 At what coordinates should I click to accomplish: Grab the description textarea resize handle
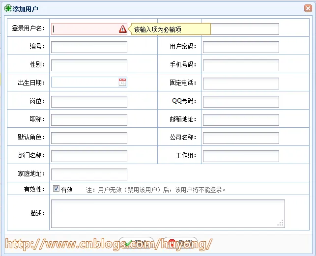pyautogui.click(x=280, y=223)
